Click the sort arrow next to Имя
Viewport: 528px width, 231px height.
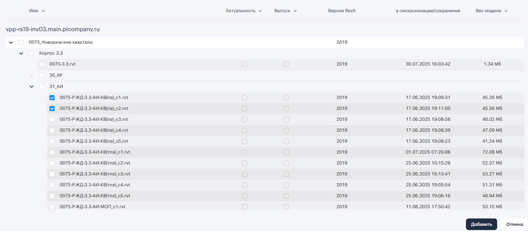(43, 11)
